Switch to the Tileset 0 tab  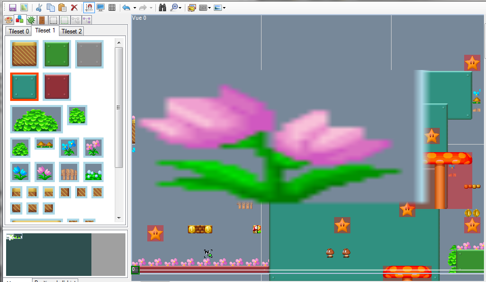(x=19, y=31)
